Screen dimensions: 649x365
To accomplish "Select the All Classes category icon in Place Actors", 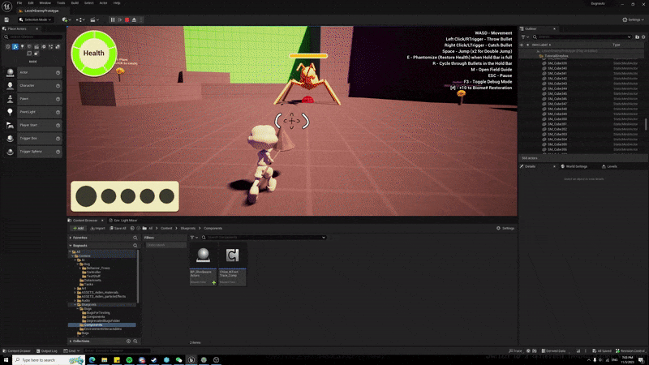I will [x=37, y=54].
